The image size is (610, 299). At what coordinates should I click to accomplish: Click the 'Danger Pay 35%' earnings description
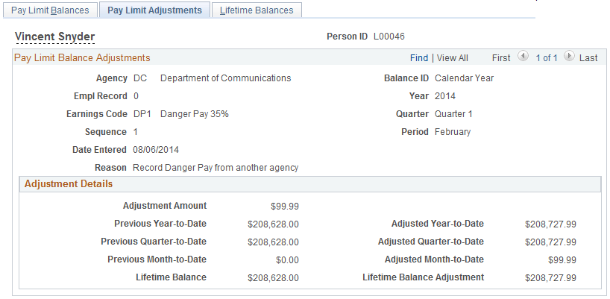click(195, 114)
